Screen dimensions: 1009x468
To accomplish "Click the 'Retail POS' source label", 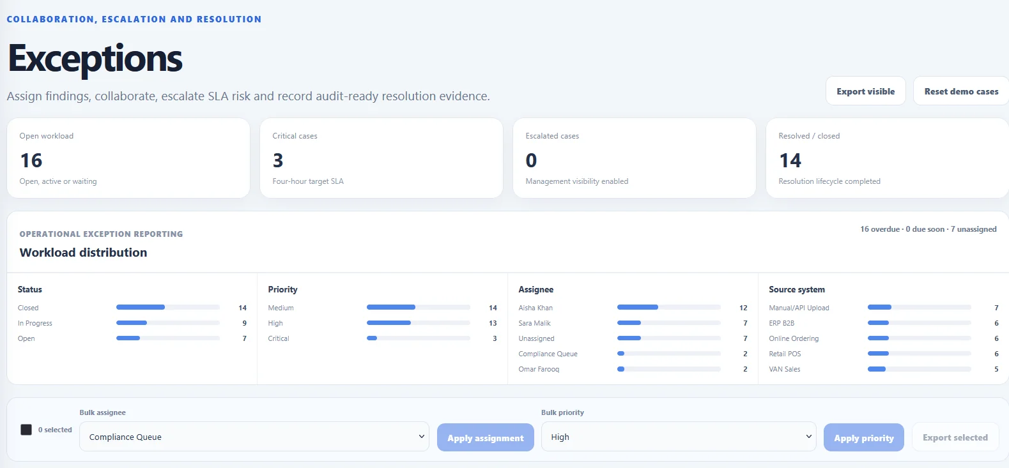I will 785,354.
